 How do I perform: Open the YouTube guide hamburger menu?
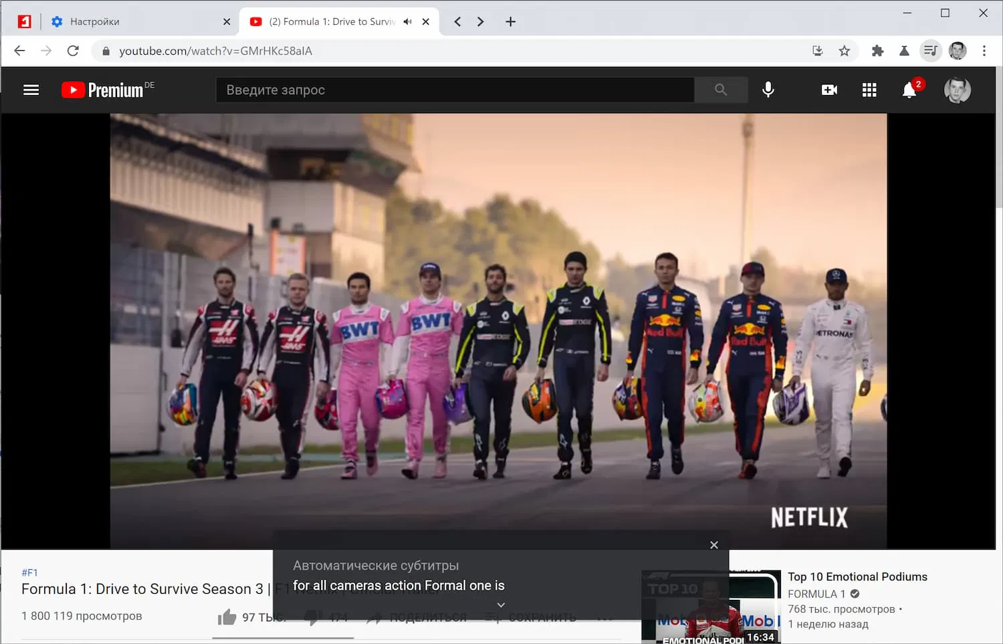click(x=31, y=90)
